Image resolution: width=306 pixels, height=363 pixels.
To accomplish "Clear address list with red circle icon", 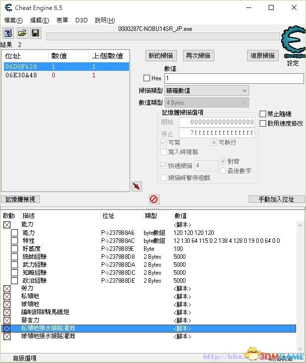I will pyautogui.click(x=154, y=199).
